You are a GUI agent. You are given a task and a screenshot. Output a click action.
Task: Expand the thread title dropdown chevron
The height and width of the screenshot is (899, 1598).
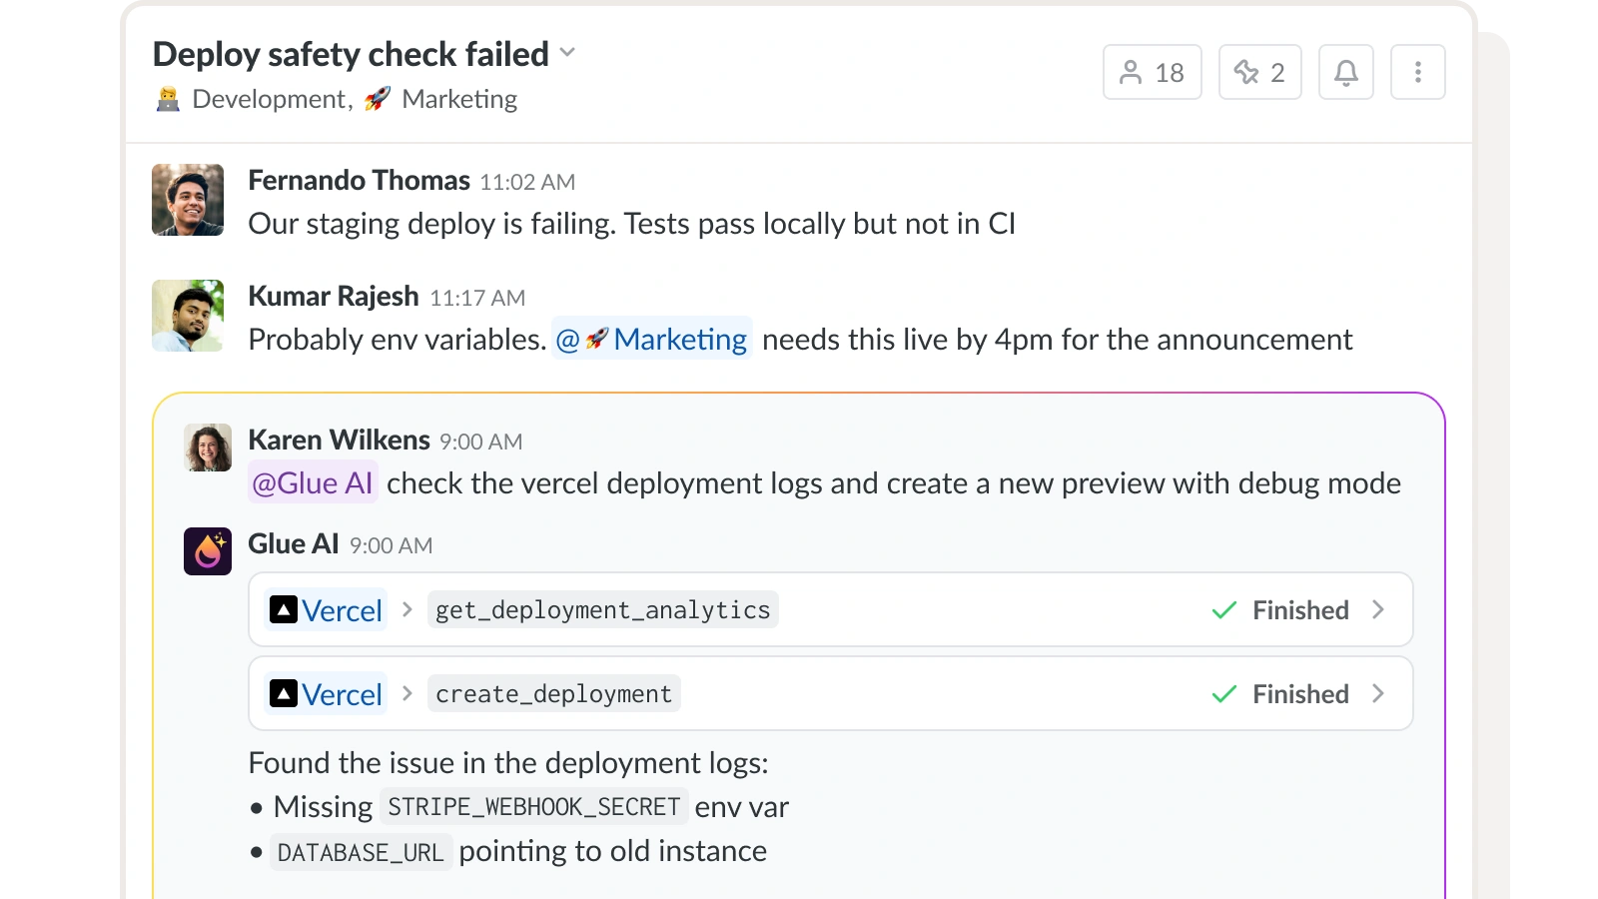pyautogui.click(x=567, y=53)
